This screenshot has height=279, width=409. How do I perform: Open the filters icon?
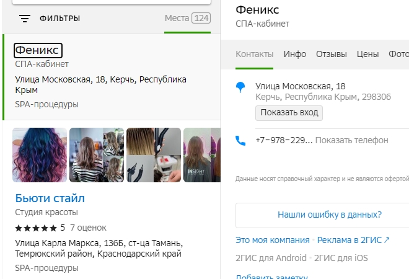(25, 19)
